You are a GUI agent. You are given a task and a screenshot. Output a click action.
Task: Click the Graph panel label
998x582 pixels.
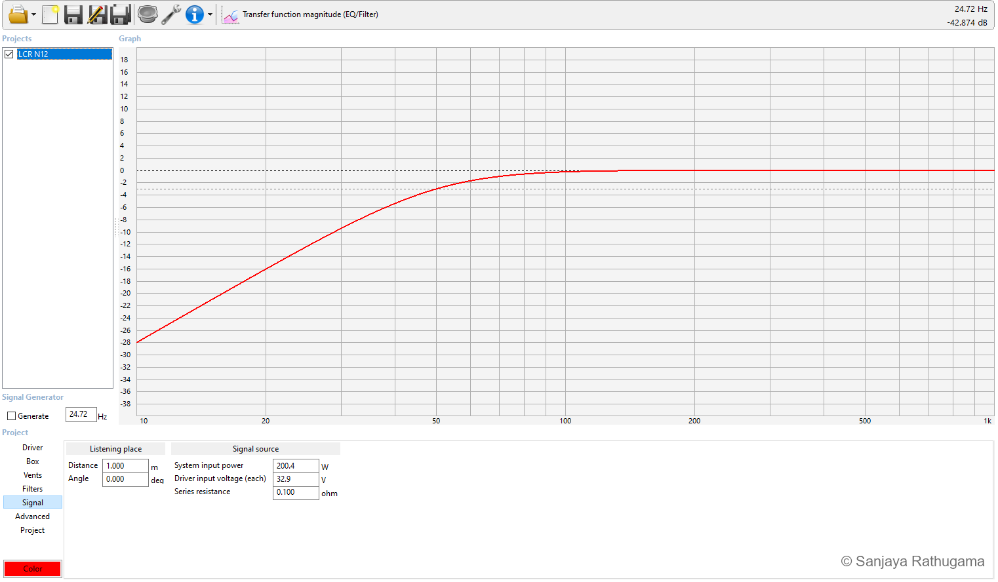[130, 39]
